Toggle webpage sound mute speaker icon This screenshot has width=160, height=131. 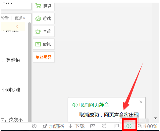129,126
